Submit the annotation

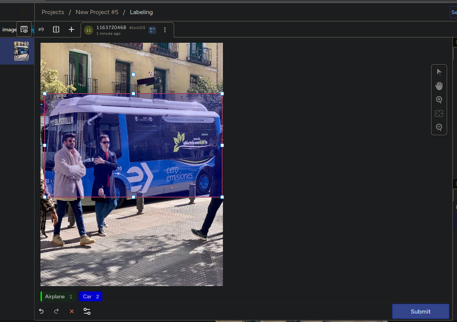point(421,311)
